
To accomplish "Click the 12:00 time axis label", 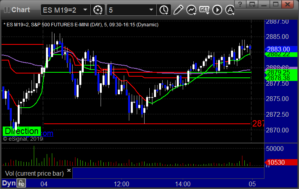I will coord(121,184).
